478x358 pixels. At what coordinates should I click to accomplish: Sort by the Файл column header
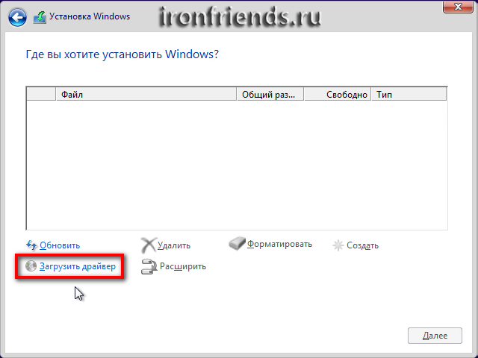click(x=146, y=95)
